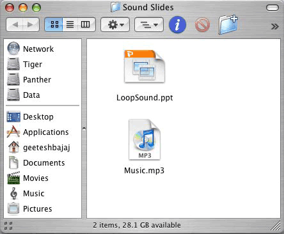Click the sidebar divider handle dot
Image resolution: width=284 pixels, height=234 pixels.
[x=84, y=129]
